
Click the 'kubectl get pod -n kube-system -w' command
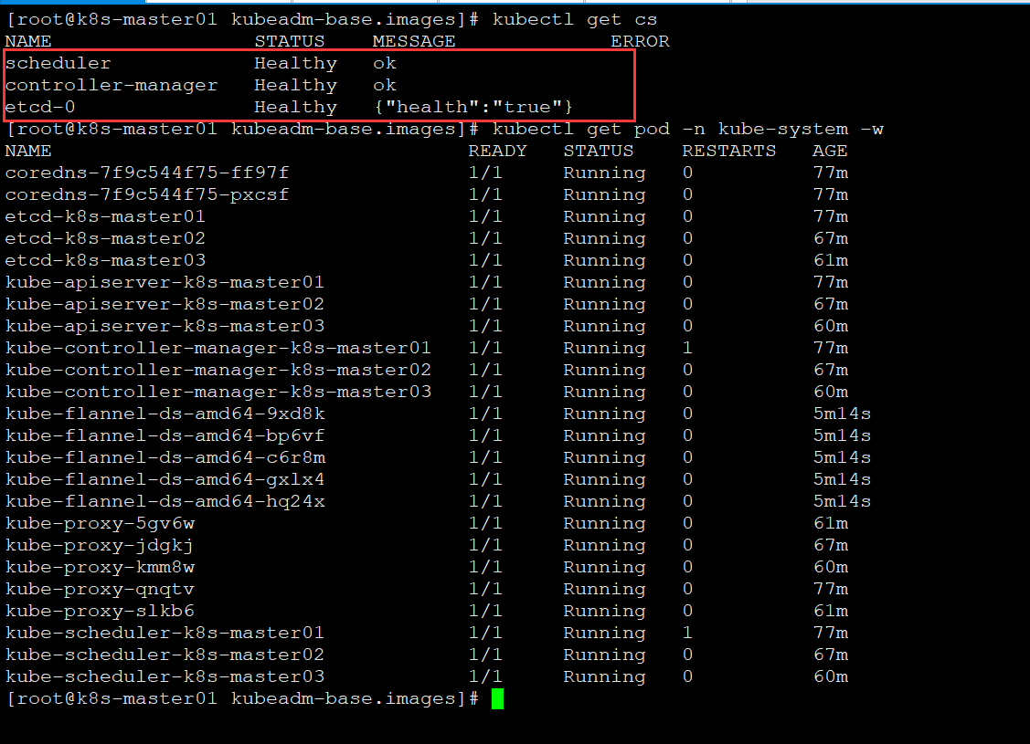[688, 130]
